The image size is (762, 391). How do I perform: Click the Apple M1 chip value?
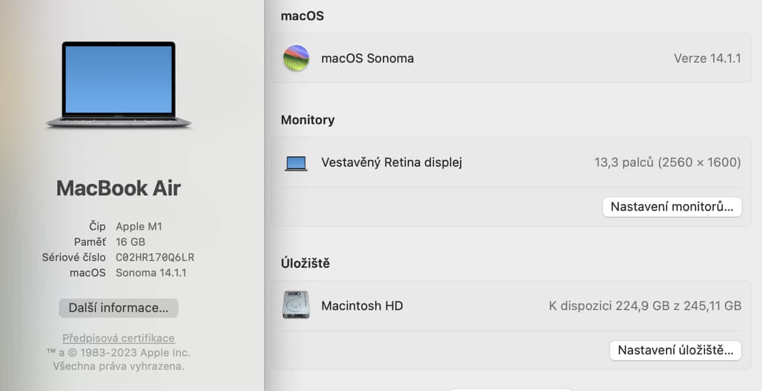coord(139,226)
